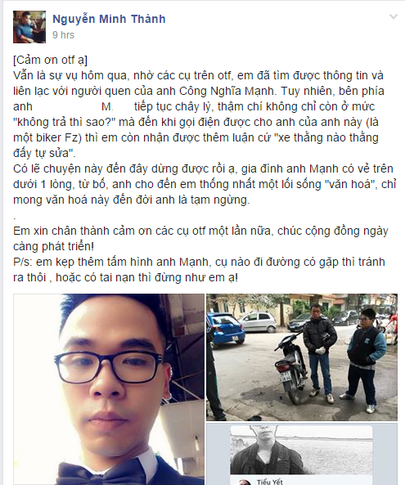Open the selfie photo with glasses
Image resolution: width=405 pixels, height=485 pixels.
pyautogui.click(x=109, y=389)
